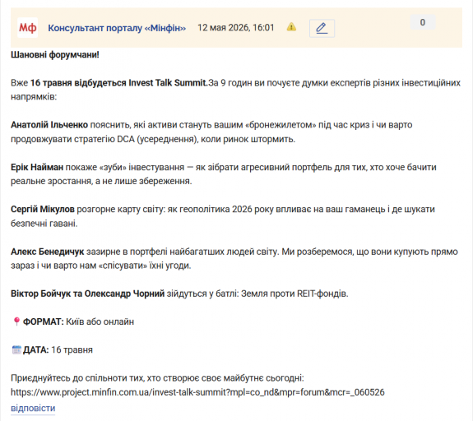Click the bold «Віктор Бойчук та Олександр Чорний» text
Screen dimensions: 473x421
[87, 294]
